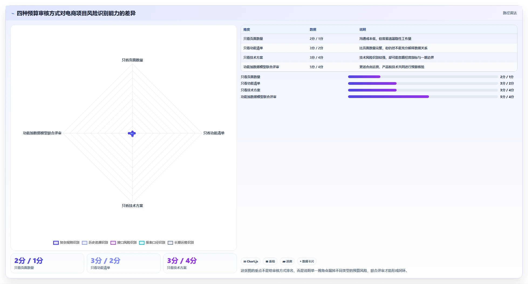
Task: Click the 只看技术方案 progress bar
Action: (x=423, y=90)
